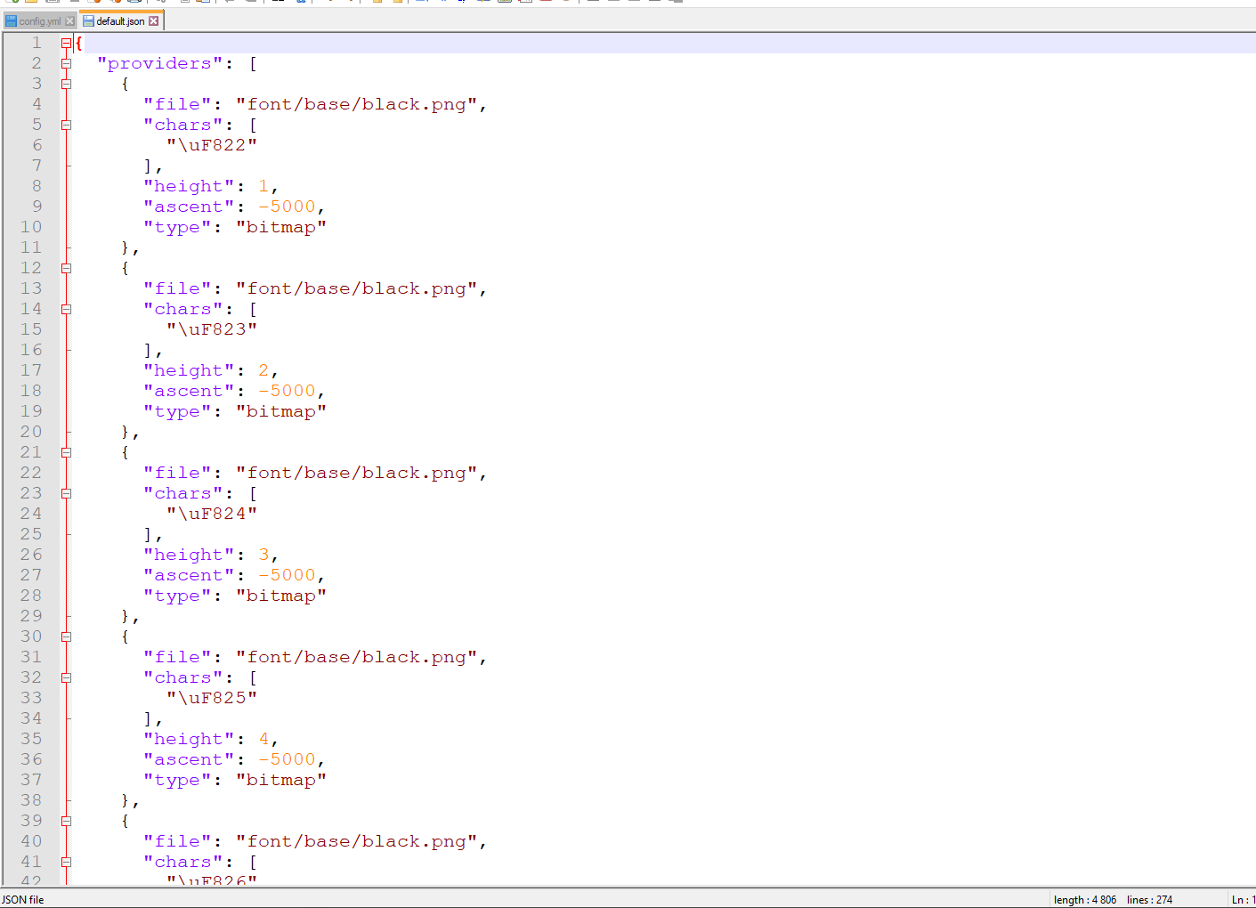Collapse the providers array fold at line 2
The height and width of the screenshot is (908, 1256).
(x=65, y=63)
